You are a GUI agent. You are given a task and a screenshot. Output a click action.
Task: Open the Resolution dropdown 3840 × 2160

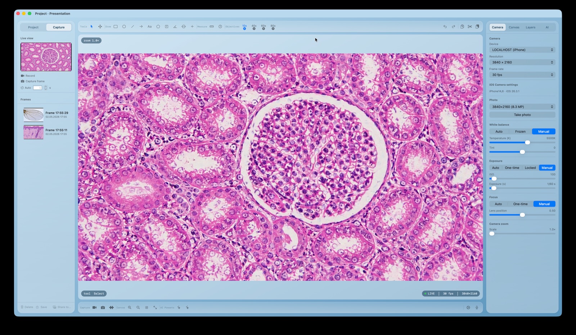coord(522,62)
